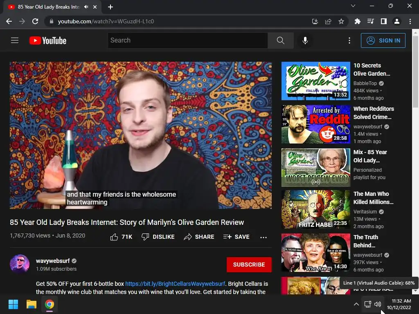
Task: Click title 'The Man Who Killed Millions...'
Action: (373, 198)
